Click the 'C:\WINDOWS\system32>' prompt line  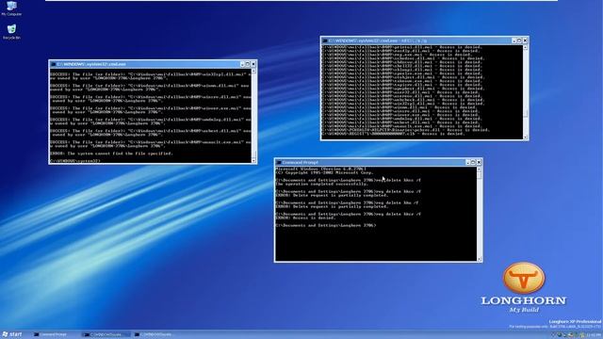[75, 161]
